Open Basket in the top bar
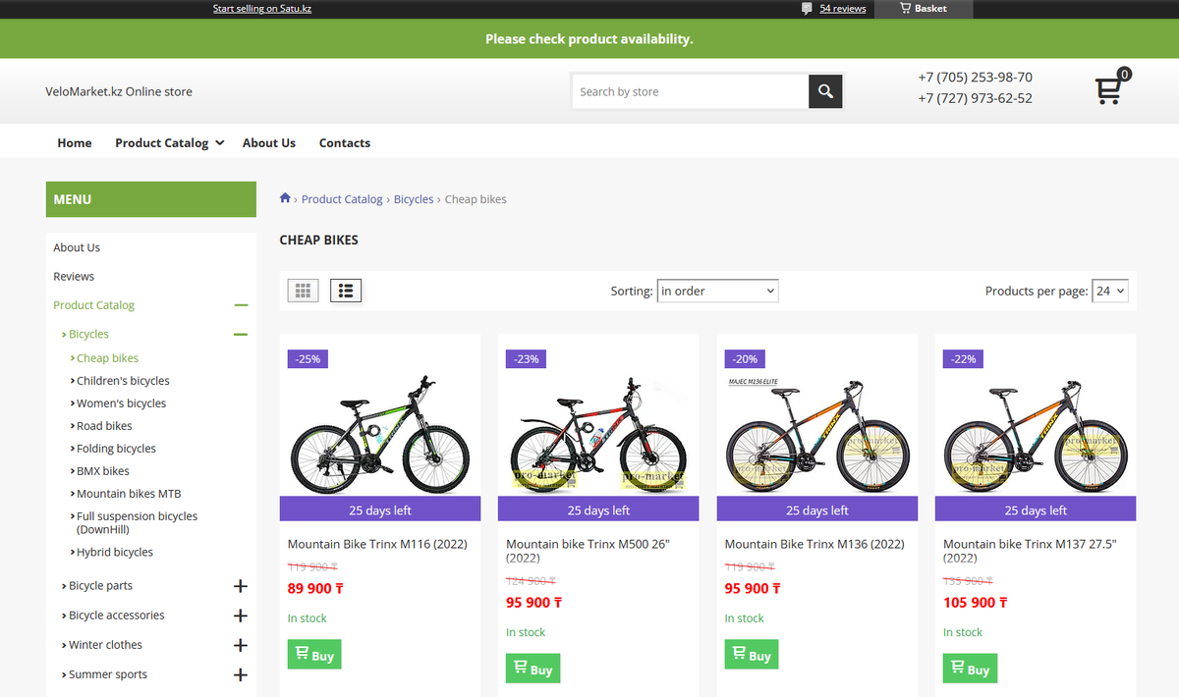The width and height of the screenshot is (1179, 697). click(x=924, y=9)
